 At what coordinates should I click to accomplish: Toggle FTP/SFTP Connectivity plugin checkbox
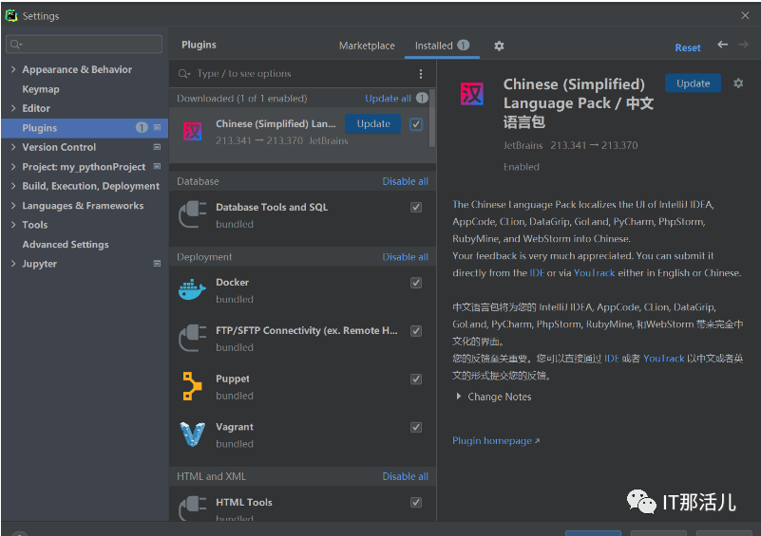tap(416, 331)
